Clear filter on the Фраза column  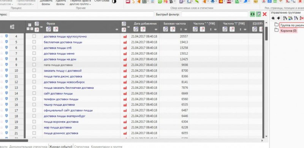[55, 29]
